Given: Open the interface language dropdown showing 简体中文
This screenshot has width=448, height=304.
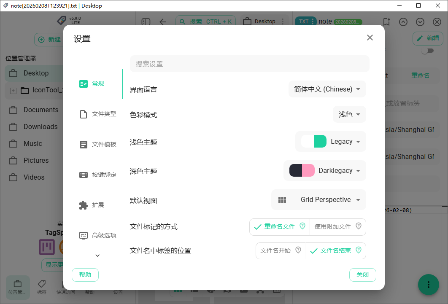Looking at the screenshot, I should coord(327,89).
